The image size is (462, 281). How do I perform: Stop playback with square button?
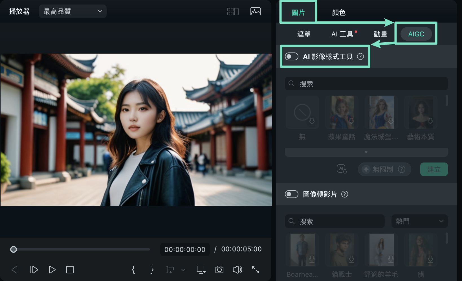[70, 270]
